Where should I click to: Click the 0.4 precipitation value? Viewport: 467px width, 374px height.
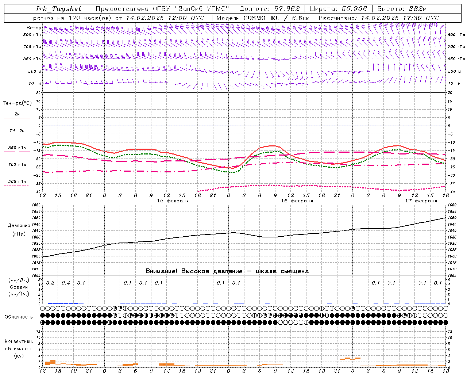tap(66, 283)
